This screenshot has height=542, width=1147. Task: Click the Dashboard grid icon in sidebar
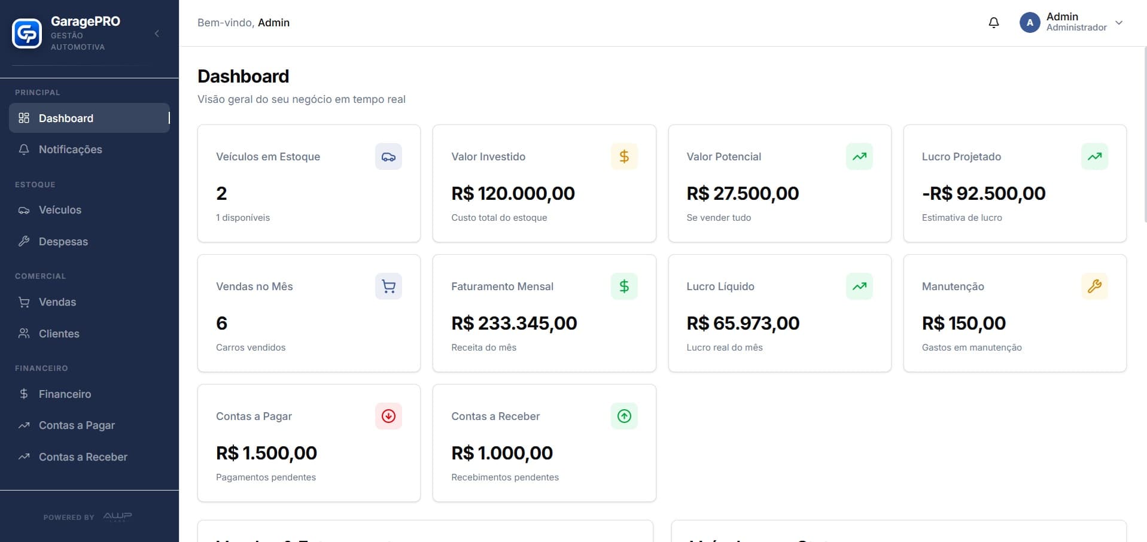24,118
